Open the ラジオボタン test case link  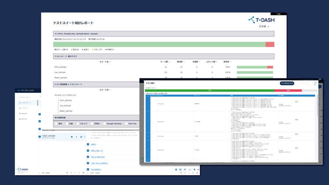[x=96, y=169]
